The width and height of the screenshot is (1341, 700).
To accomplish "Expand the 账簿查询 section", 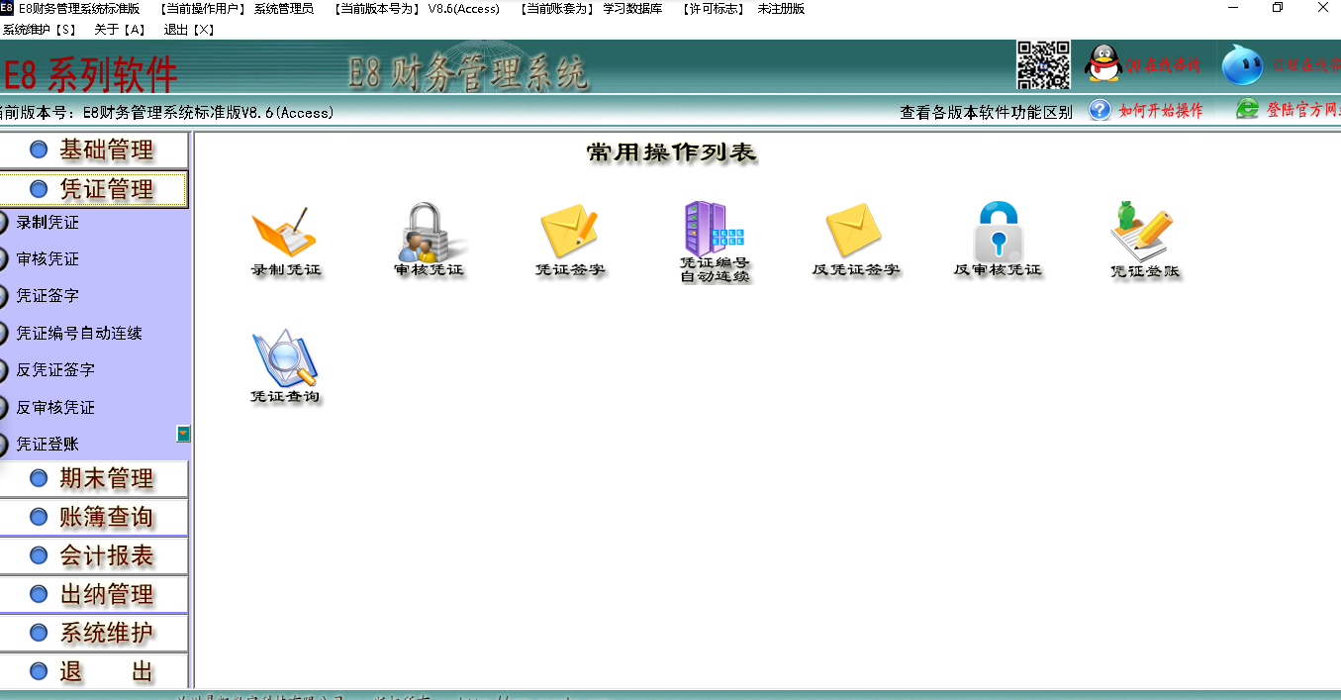I will [x=94, y=517].
